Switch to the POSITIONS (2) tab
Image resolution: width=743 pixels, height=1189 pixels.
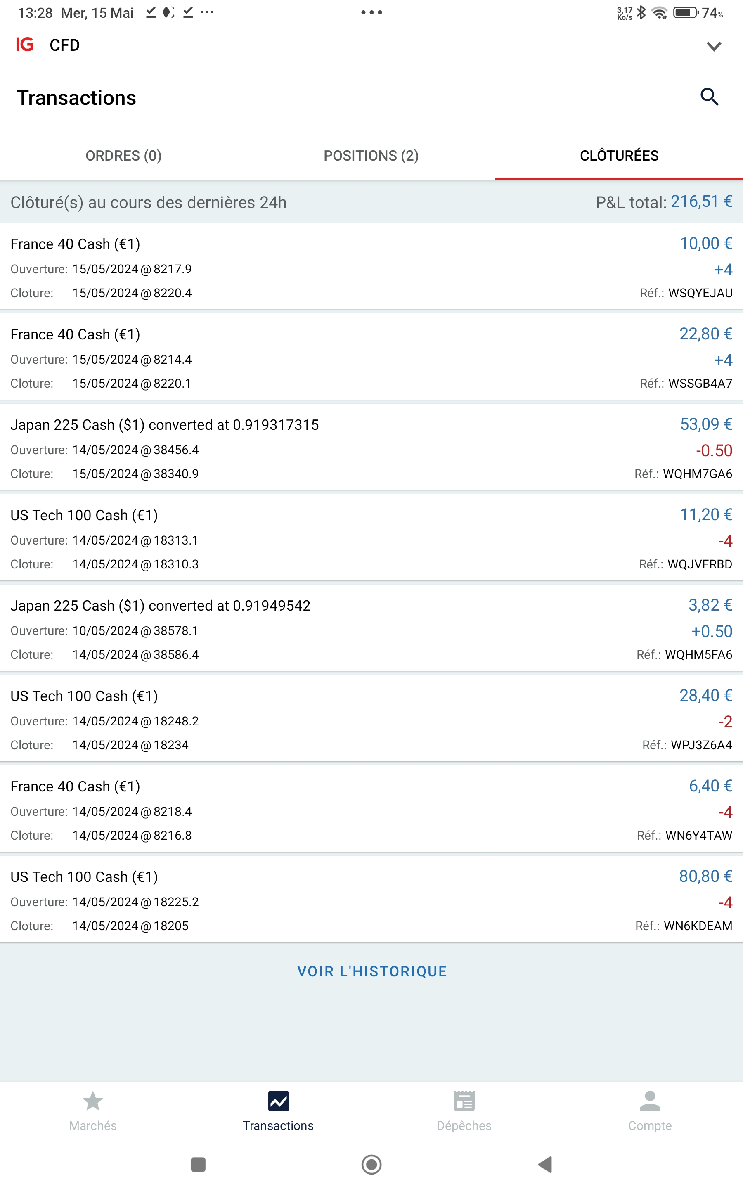coord(371,156)
